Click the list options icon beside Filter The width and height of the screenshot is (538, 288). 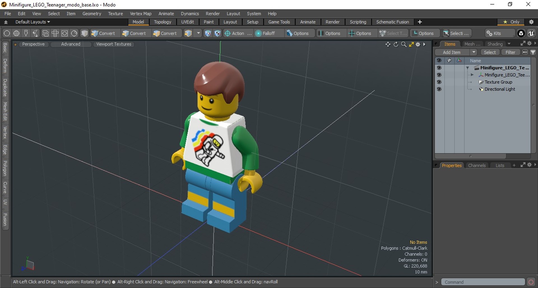[x=525, y=52]
